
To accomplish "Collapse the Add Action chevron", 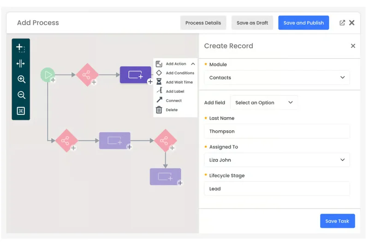I will coord(193,64).
